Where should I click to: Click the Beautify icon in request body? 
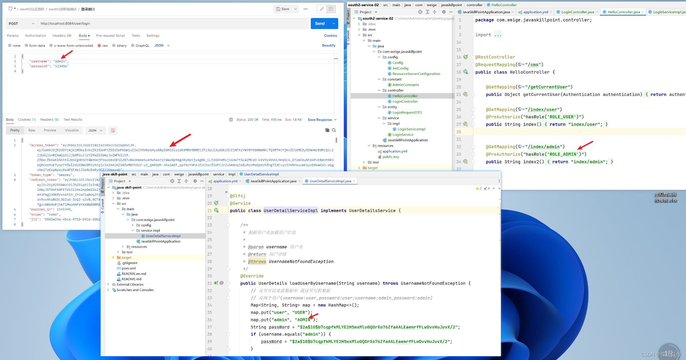pos(328,45)
